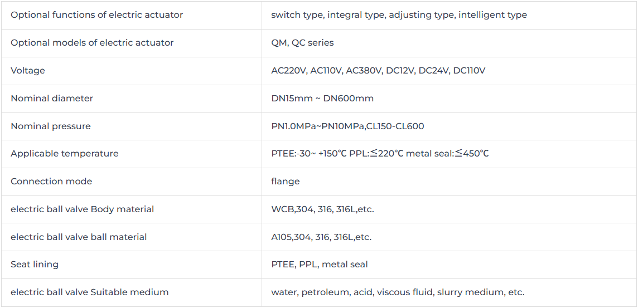Select the AC220V voltage values cell

tap(449, 71)
